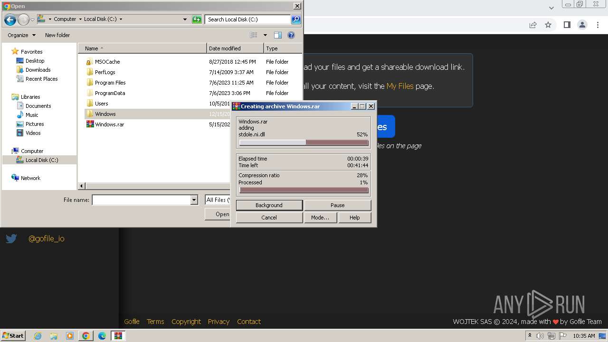Expand File name combo box dropdown
Screen dimensions: 608x342
(194, 200)
